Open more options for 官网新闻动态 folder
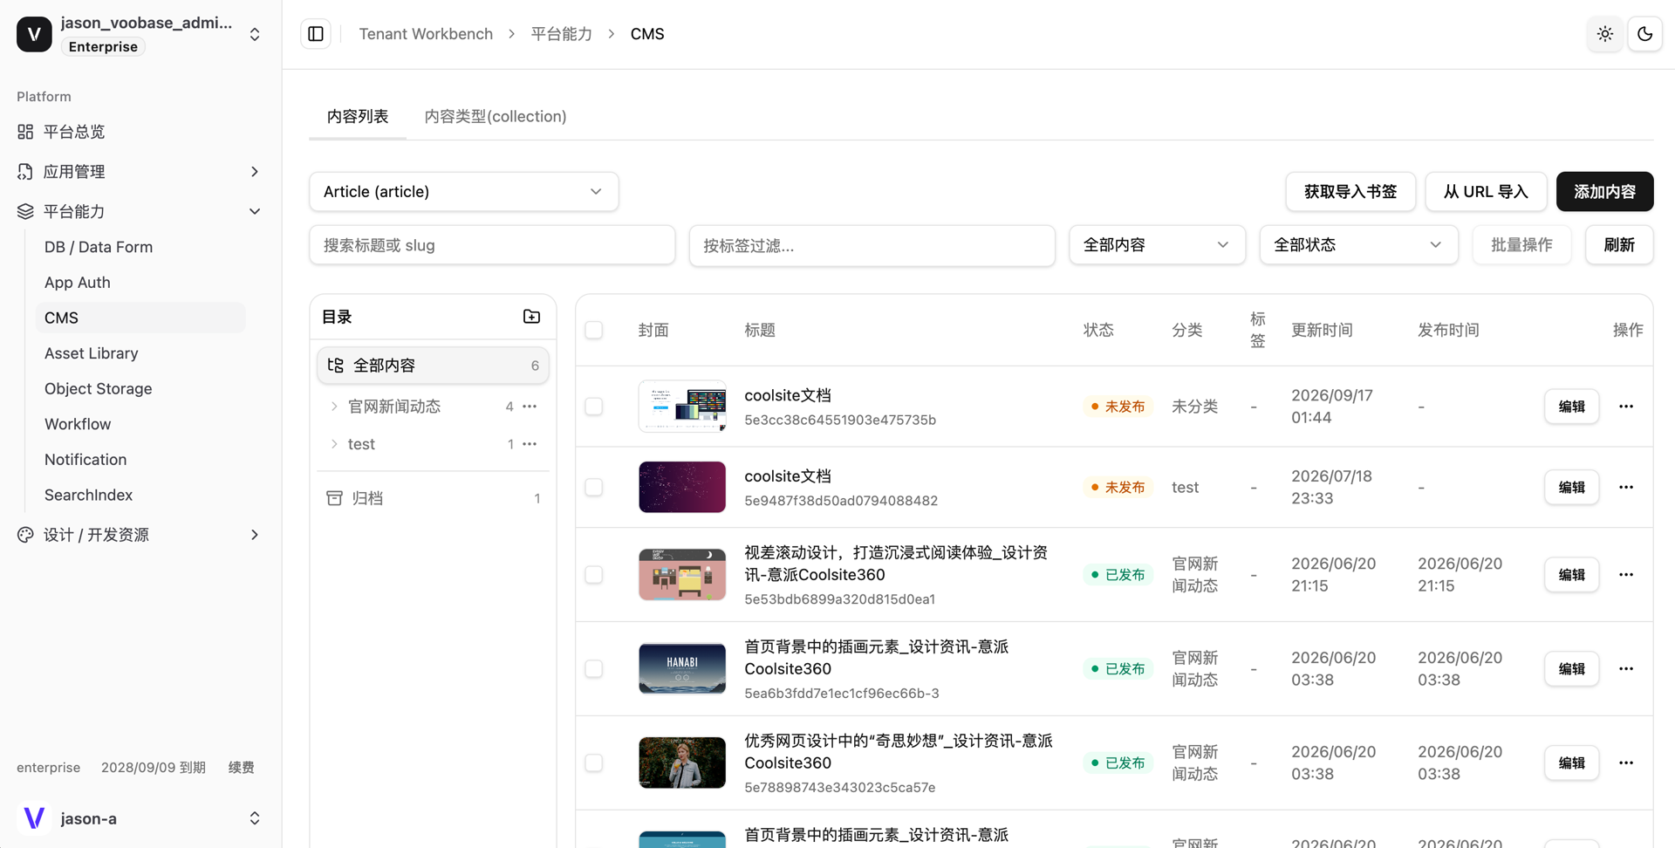 (x=530, y=407)
